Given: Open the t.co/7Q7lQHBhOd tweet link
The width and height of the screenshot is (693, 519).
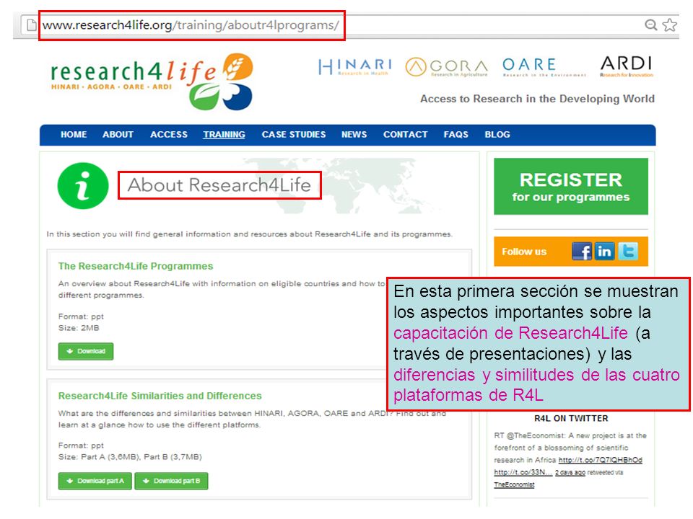Looking at the screenshot, I should point(600,460).
